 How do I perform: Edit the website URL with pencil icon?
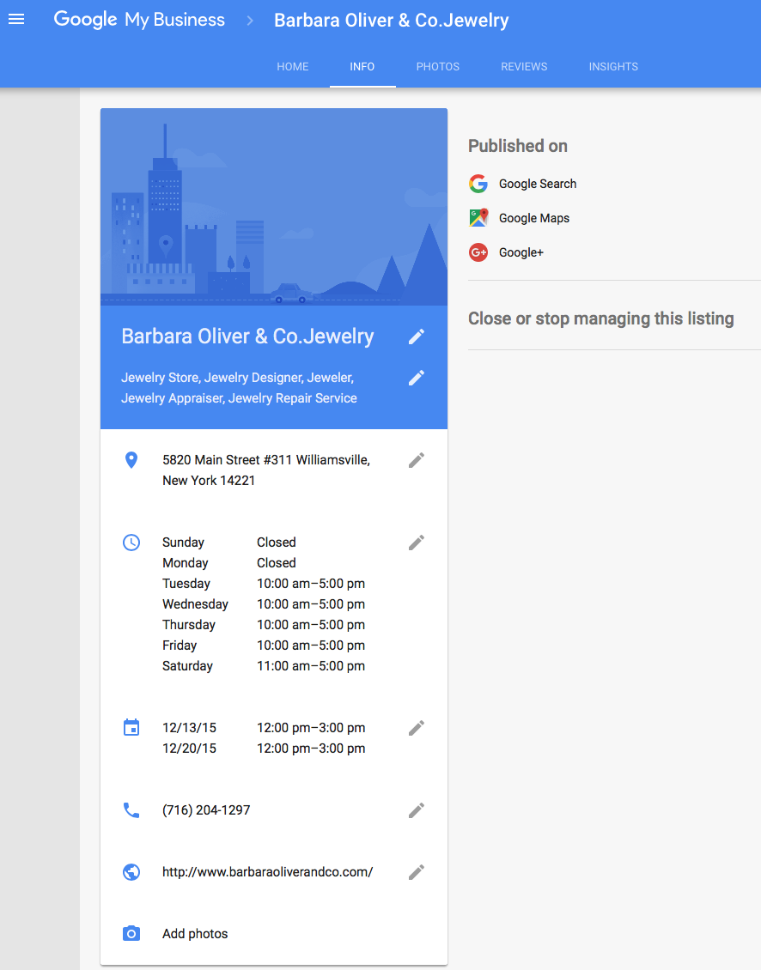pos(417,872)
